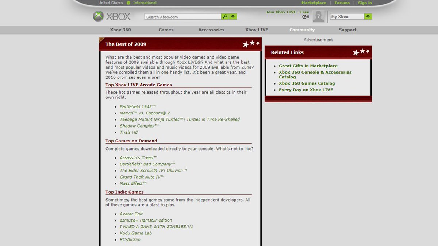Switch to the Xbox 360 tab
This screenshot has width=438, height=246.
tap(120, 30)
